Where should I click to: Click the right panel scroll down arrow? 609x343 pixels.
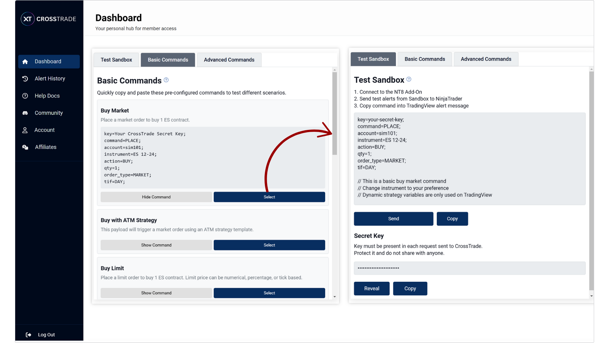pyautogui.click(x=592, y=296)
